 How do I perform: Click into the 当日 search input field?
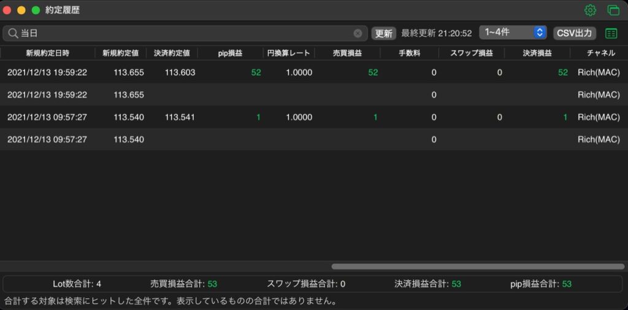185,33
